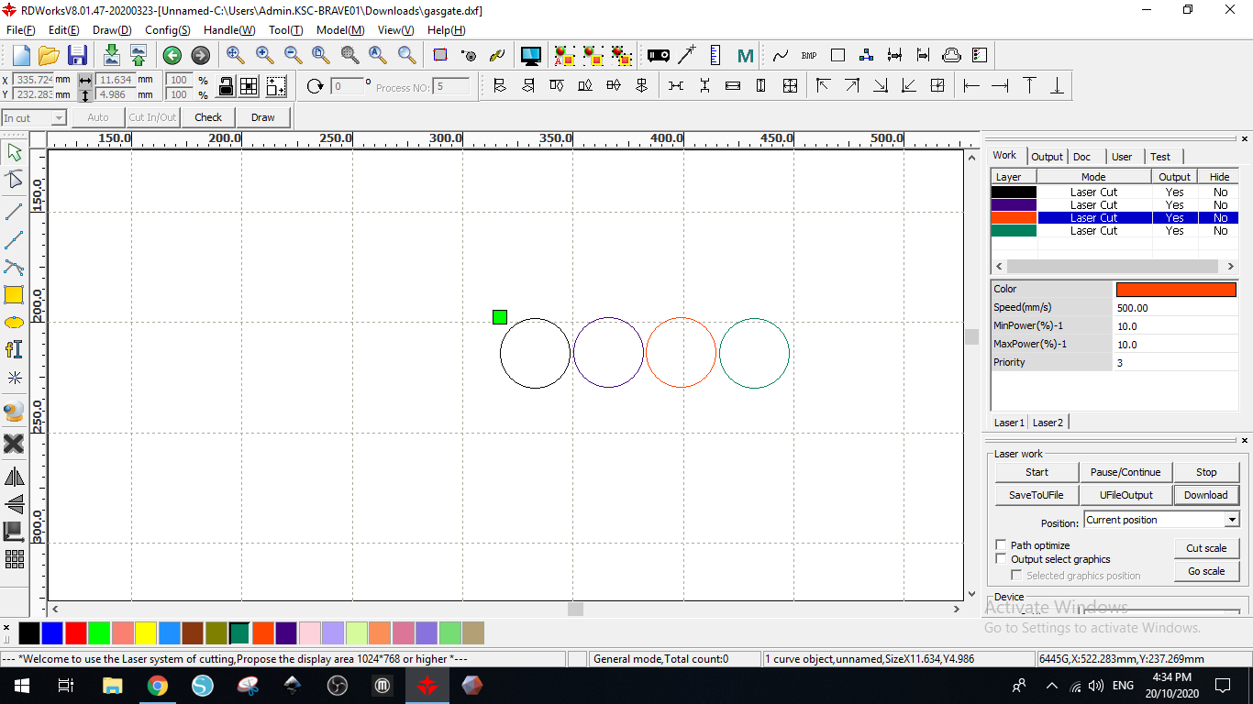This screenshot has height=704, width=1253.
Task: Click the align-to-top arrow icon
Action: [1029, 85]
